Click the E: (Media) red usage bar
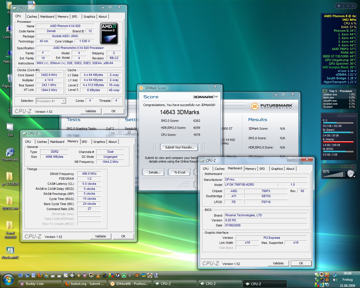This screenshot has width=360, height=288. 338,142
